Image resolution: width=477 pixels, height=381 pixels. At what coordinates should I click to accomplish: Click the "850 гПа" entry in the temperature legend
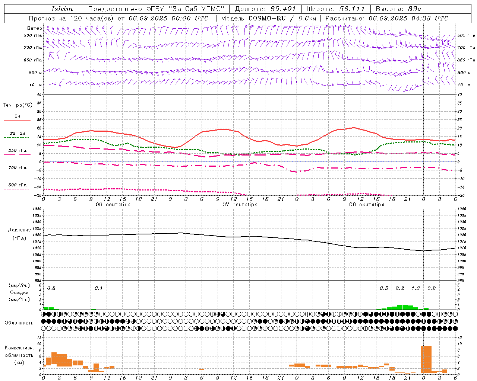[17, 151]
